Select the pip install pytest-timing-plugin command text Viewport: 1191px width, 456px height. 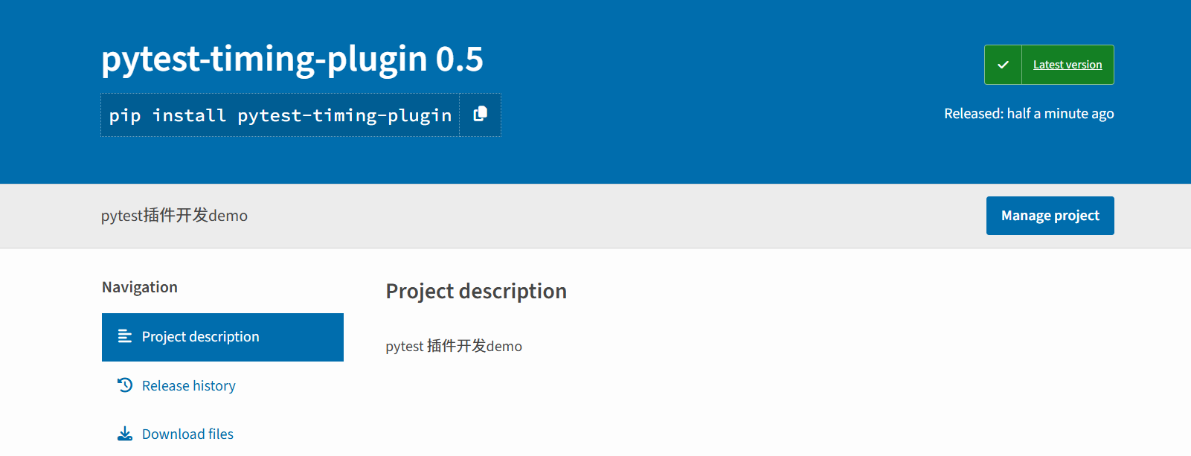click(280, 115)
